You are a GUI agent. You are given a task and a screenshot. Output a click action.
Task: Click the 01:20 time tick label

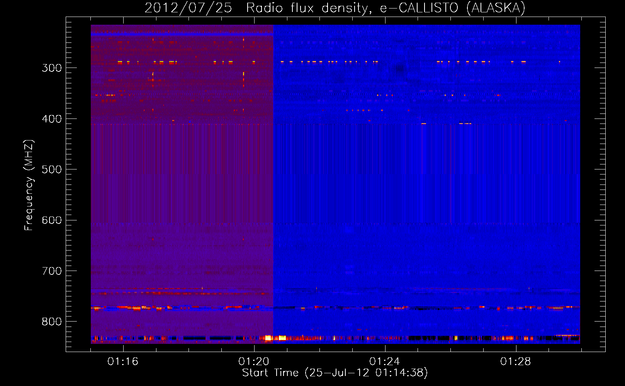(254, 361)
